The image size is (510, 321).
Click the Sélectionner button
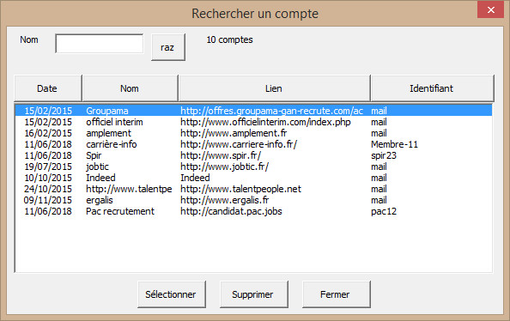point(172,294)
